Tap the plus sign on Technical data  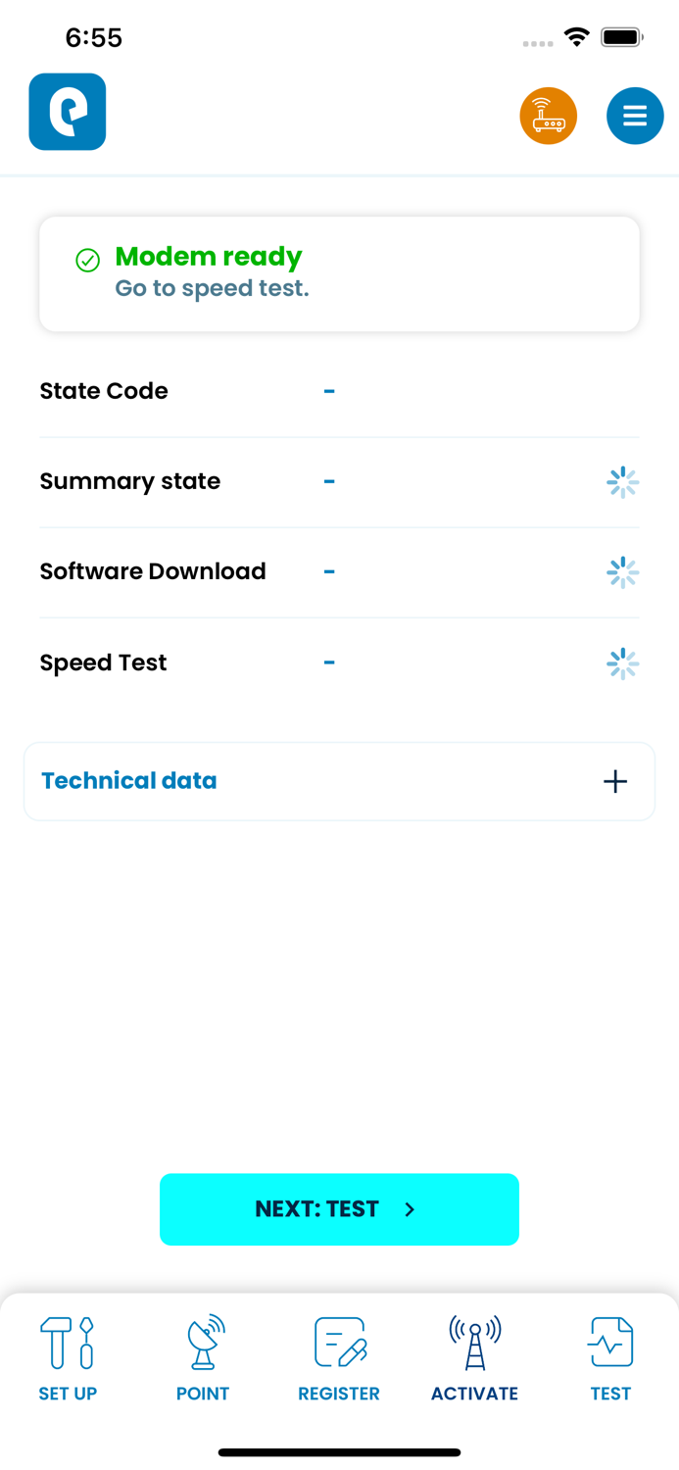coord(614,781)
